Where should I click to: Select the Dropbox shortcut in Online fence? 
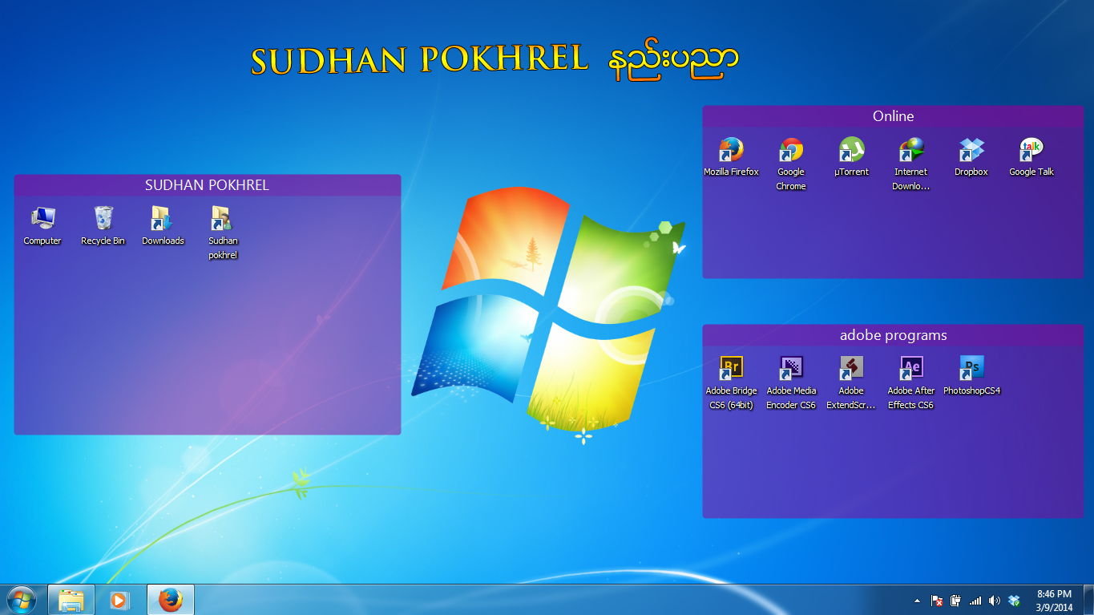click(x=971, y=156)
